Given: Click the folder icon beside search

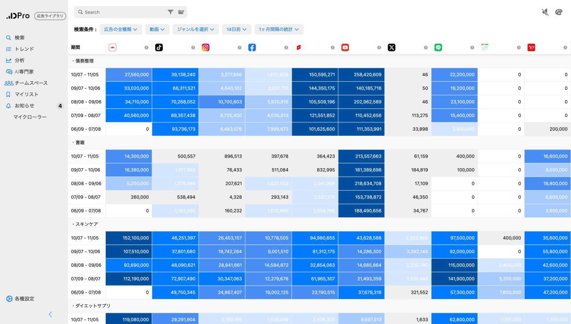Looking at the screenshot, I should 181,12.
